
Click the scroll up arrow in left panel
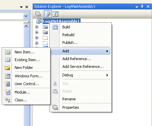click(x=26, y=26)
